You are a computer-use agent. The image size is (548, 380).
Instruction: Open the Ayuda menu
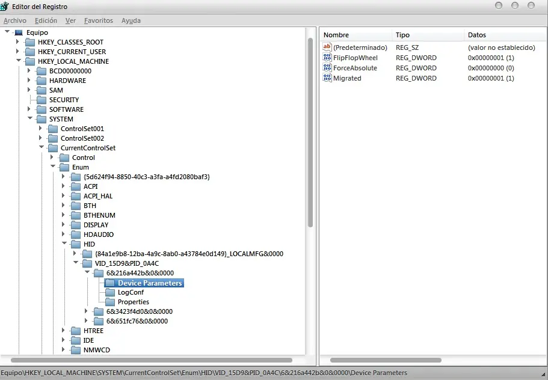131,20
